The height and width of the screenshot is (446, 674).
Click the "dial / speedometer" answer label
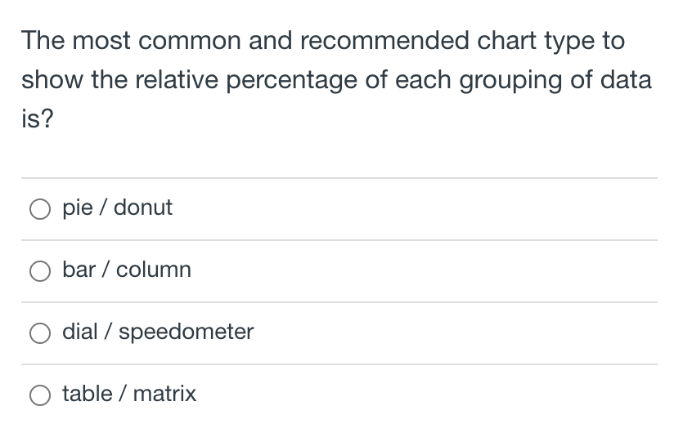point(158,332)
